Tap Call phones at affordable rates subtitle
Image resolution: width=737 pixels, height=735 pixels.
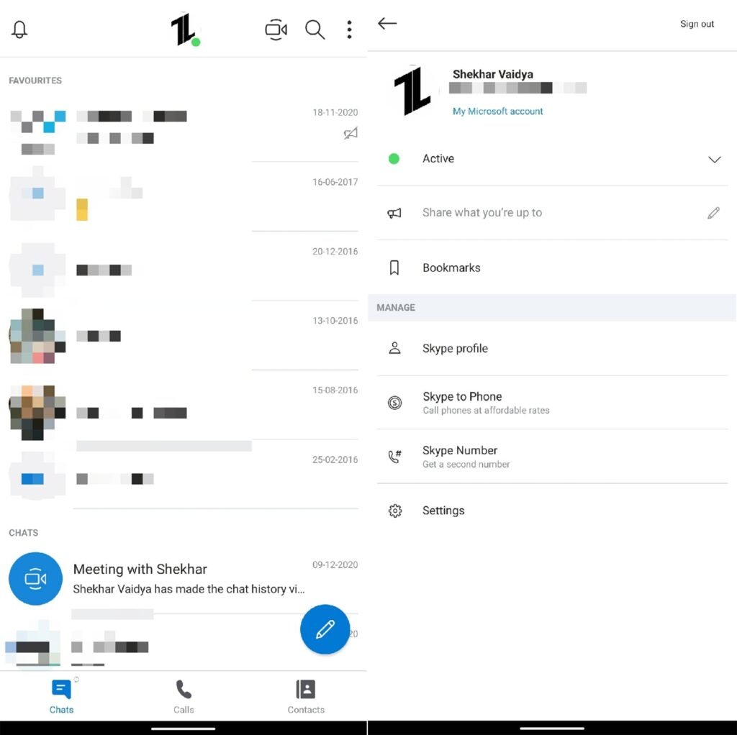pos(486,411)
